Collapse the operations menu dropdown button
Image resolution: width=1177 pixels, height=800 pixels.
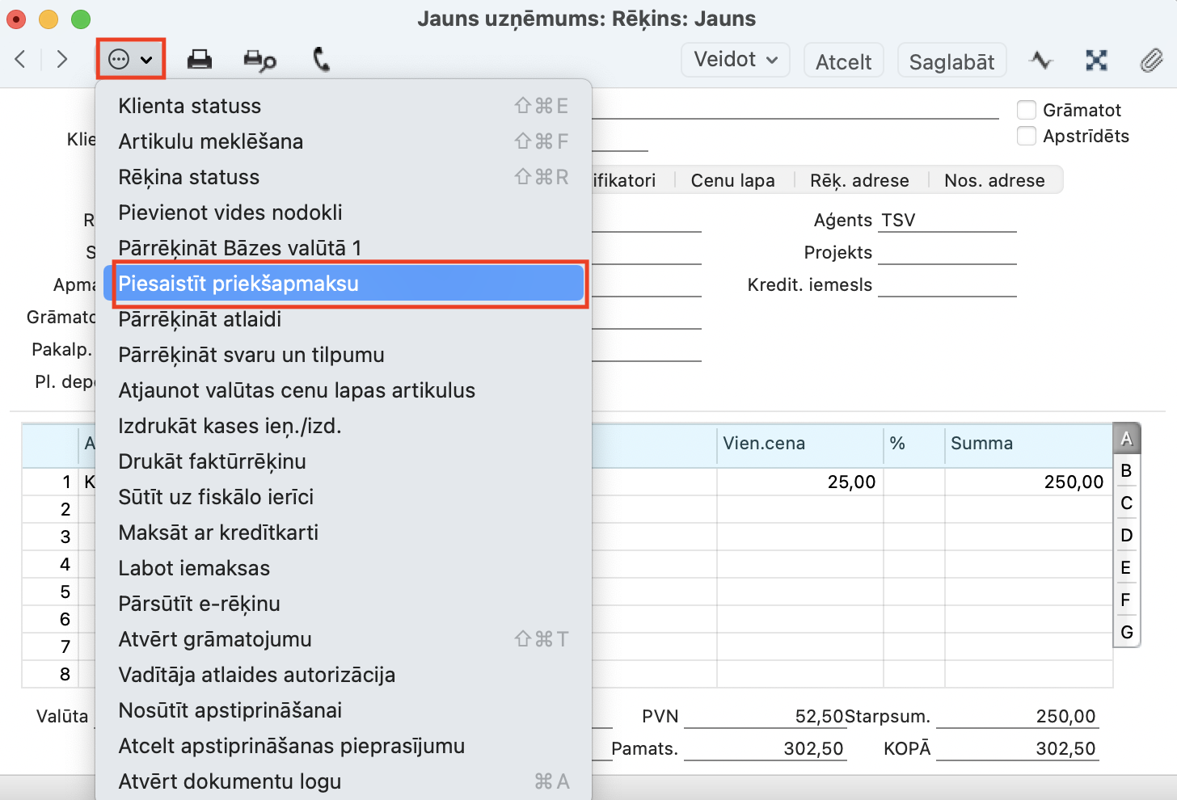point(130,60)
